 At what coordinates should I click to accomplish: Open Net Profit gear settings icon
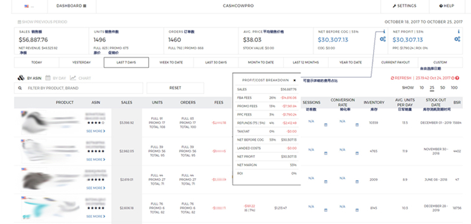457,39
